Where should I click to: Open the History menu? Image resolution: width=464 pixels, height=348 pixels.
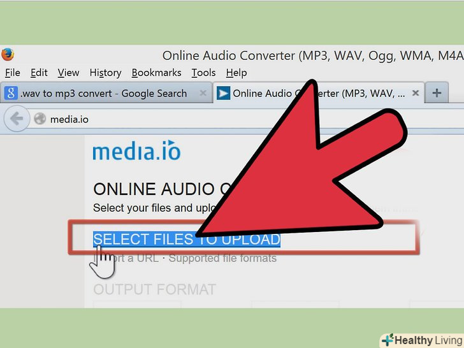106,73
